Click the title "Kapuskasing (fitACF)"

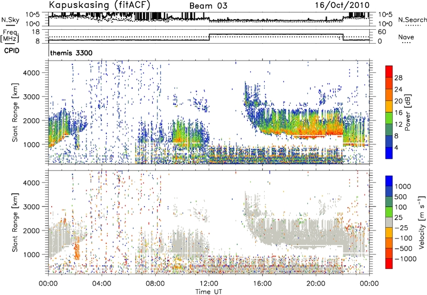pyautogui.click(x=99, y=5)
